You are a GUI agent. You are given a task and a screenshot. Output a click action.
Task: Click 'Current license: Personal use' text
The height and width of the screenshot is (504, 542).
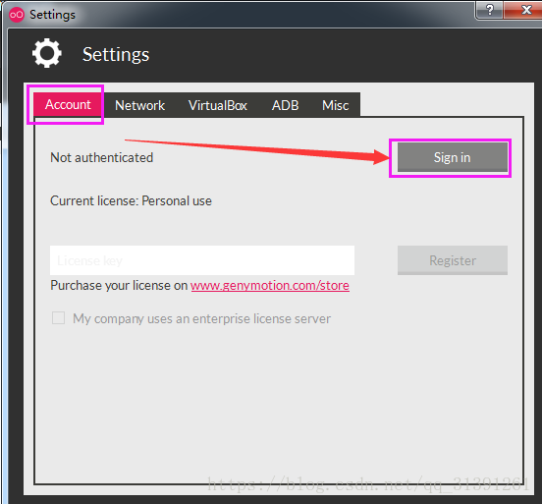point(131,201)
